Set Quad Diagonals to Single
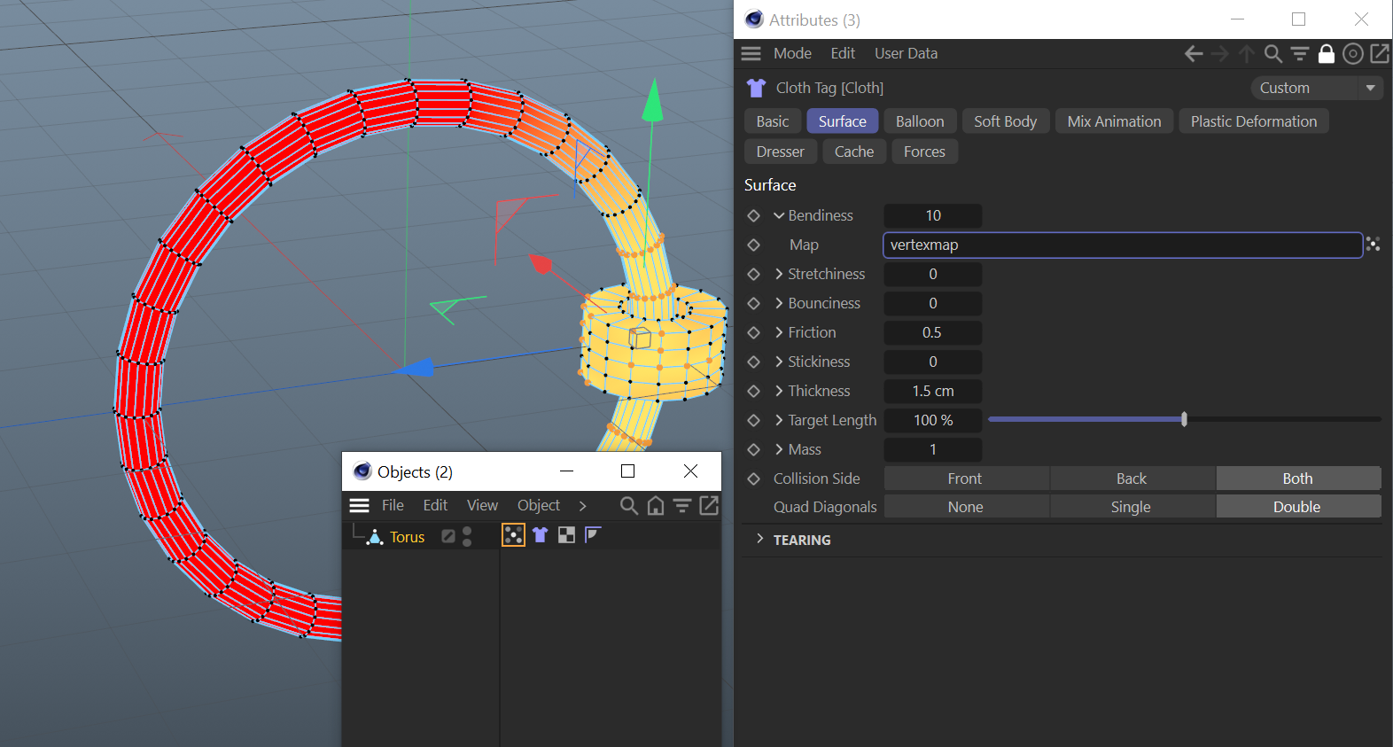Viewport: 1393px width, 747px height. click(x=1132, y=507)
